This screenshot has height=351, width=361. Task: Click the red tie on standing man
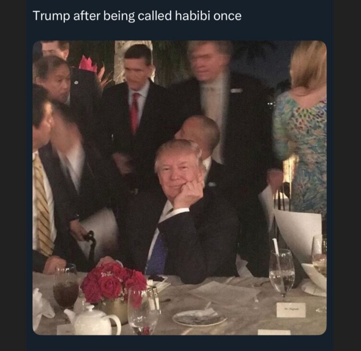pyautogui.click(x=135, y=113)
